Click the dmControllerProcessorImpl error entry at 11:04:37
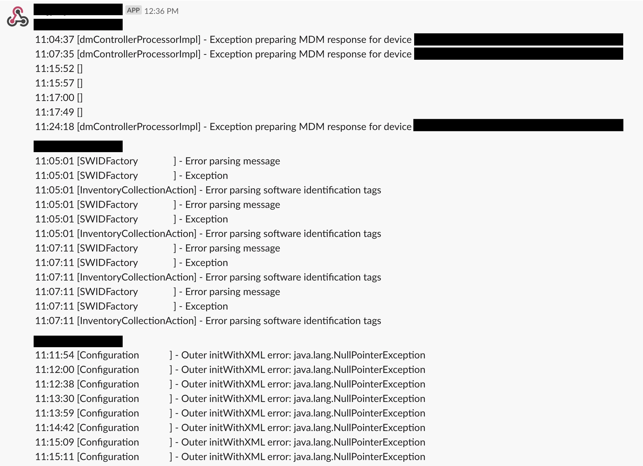643x466 pixels. pos(225,40)
